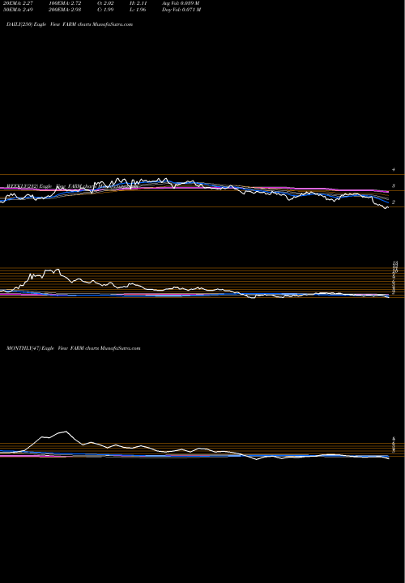Click the 50EMA: 2.49 value
The width and height of the screenshot is (405, 583).
coord(18,10)
